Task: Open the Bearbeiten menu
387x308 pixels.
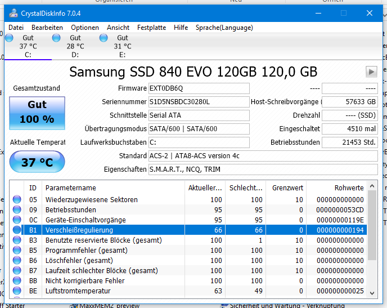Action: tap(47, 28)
